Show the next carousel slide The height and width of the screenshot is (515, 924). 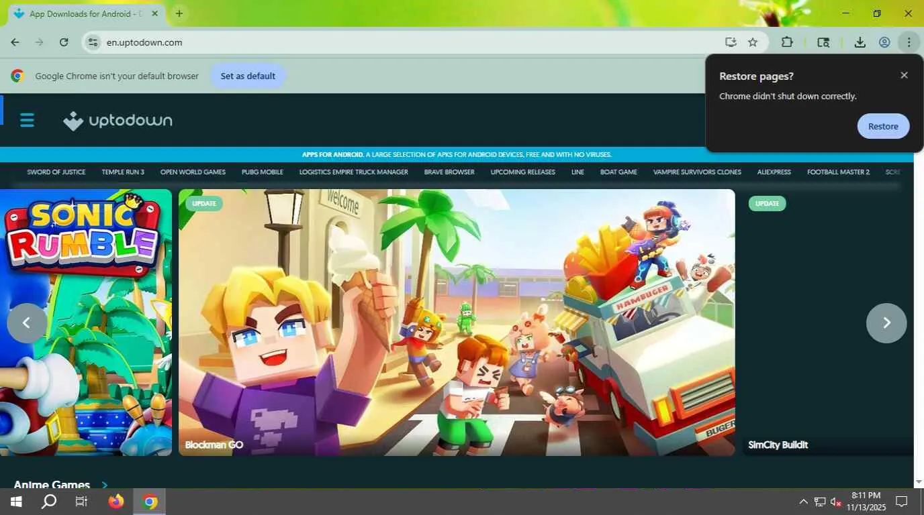pos(886,323)
